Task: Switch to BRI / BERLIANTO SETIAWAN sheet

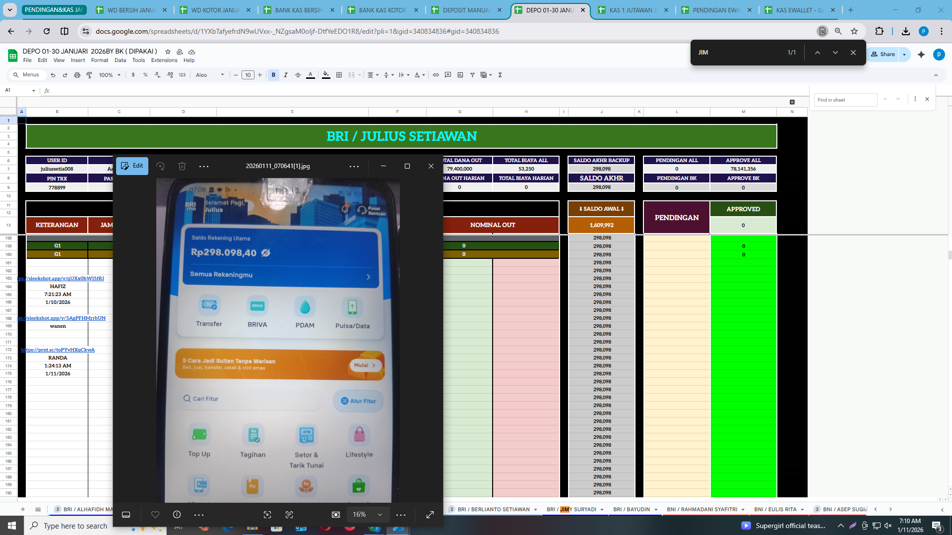Action: (x=494, y=509)
